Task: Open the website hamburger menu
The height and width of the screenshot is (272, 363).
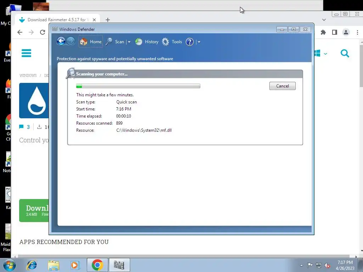Action: coord(26,53)
